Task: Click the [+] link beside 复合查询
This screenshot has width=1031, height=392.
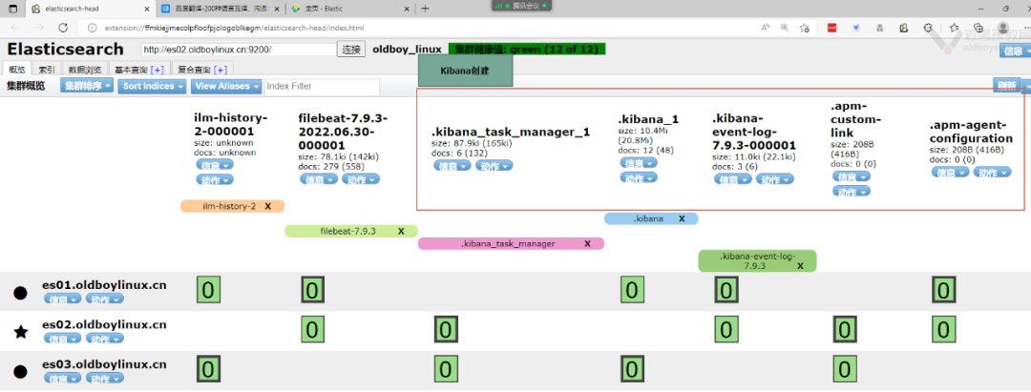Action: [x=221, y=70]
